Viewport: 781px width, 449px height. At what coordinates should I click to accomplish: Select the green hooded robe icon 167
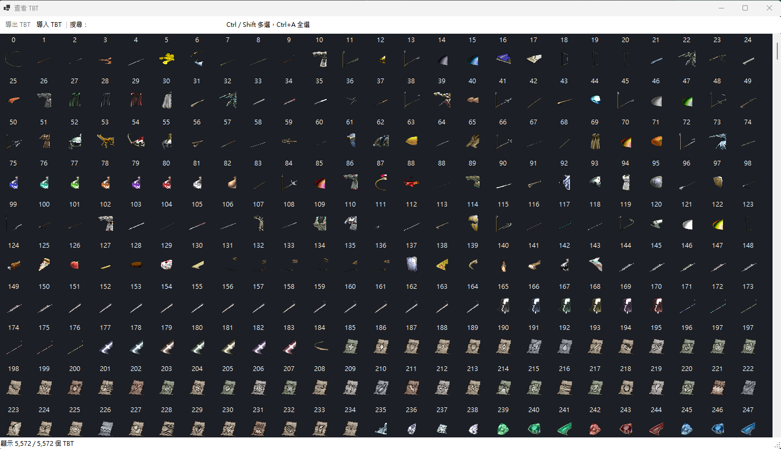pos(565,306)
